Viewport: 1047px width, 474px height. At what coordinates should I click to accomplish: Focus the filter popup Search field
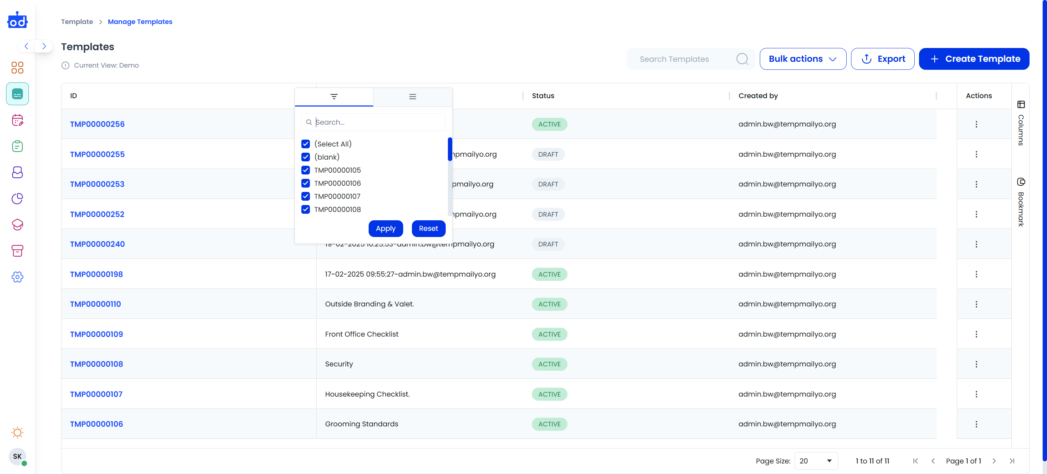(373, 122)
